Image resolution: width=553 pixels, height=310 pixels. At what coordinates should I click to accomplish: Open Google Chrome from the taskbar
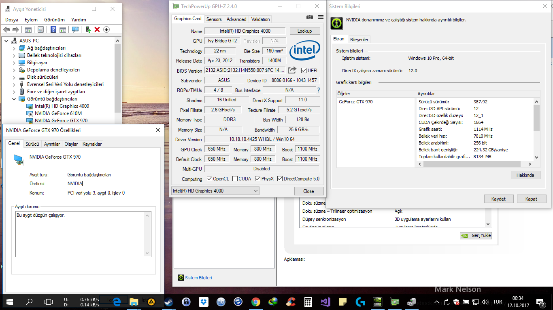coord(255,302)
